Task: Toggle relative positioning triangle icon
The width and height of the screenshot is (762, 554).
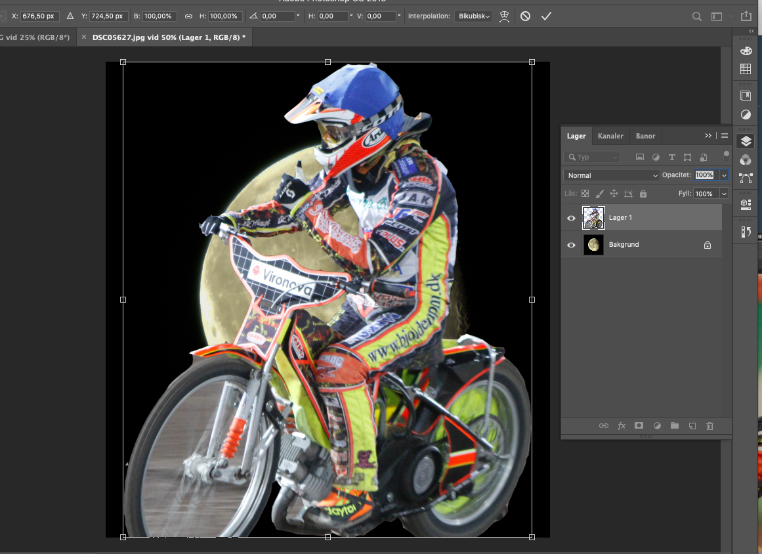Action: coord(70,16)
